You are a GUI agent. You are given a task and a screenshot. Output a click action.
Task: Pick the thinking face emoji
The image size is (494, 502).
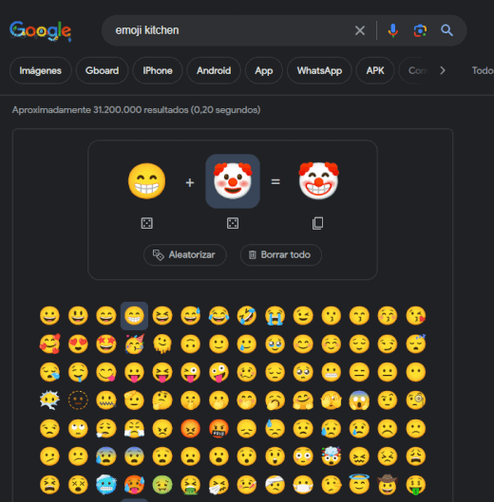[162, 400]
